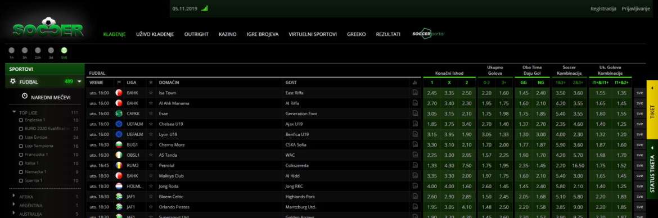658x218 pixels.
Task: Favorite the Petrolul match star
Action: click(x=151, y=166)
